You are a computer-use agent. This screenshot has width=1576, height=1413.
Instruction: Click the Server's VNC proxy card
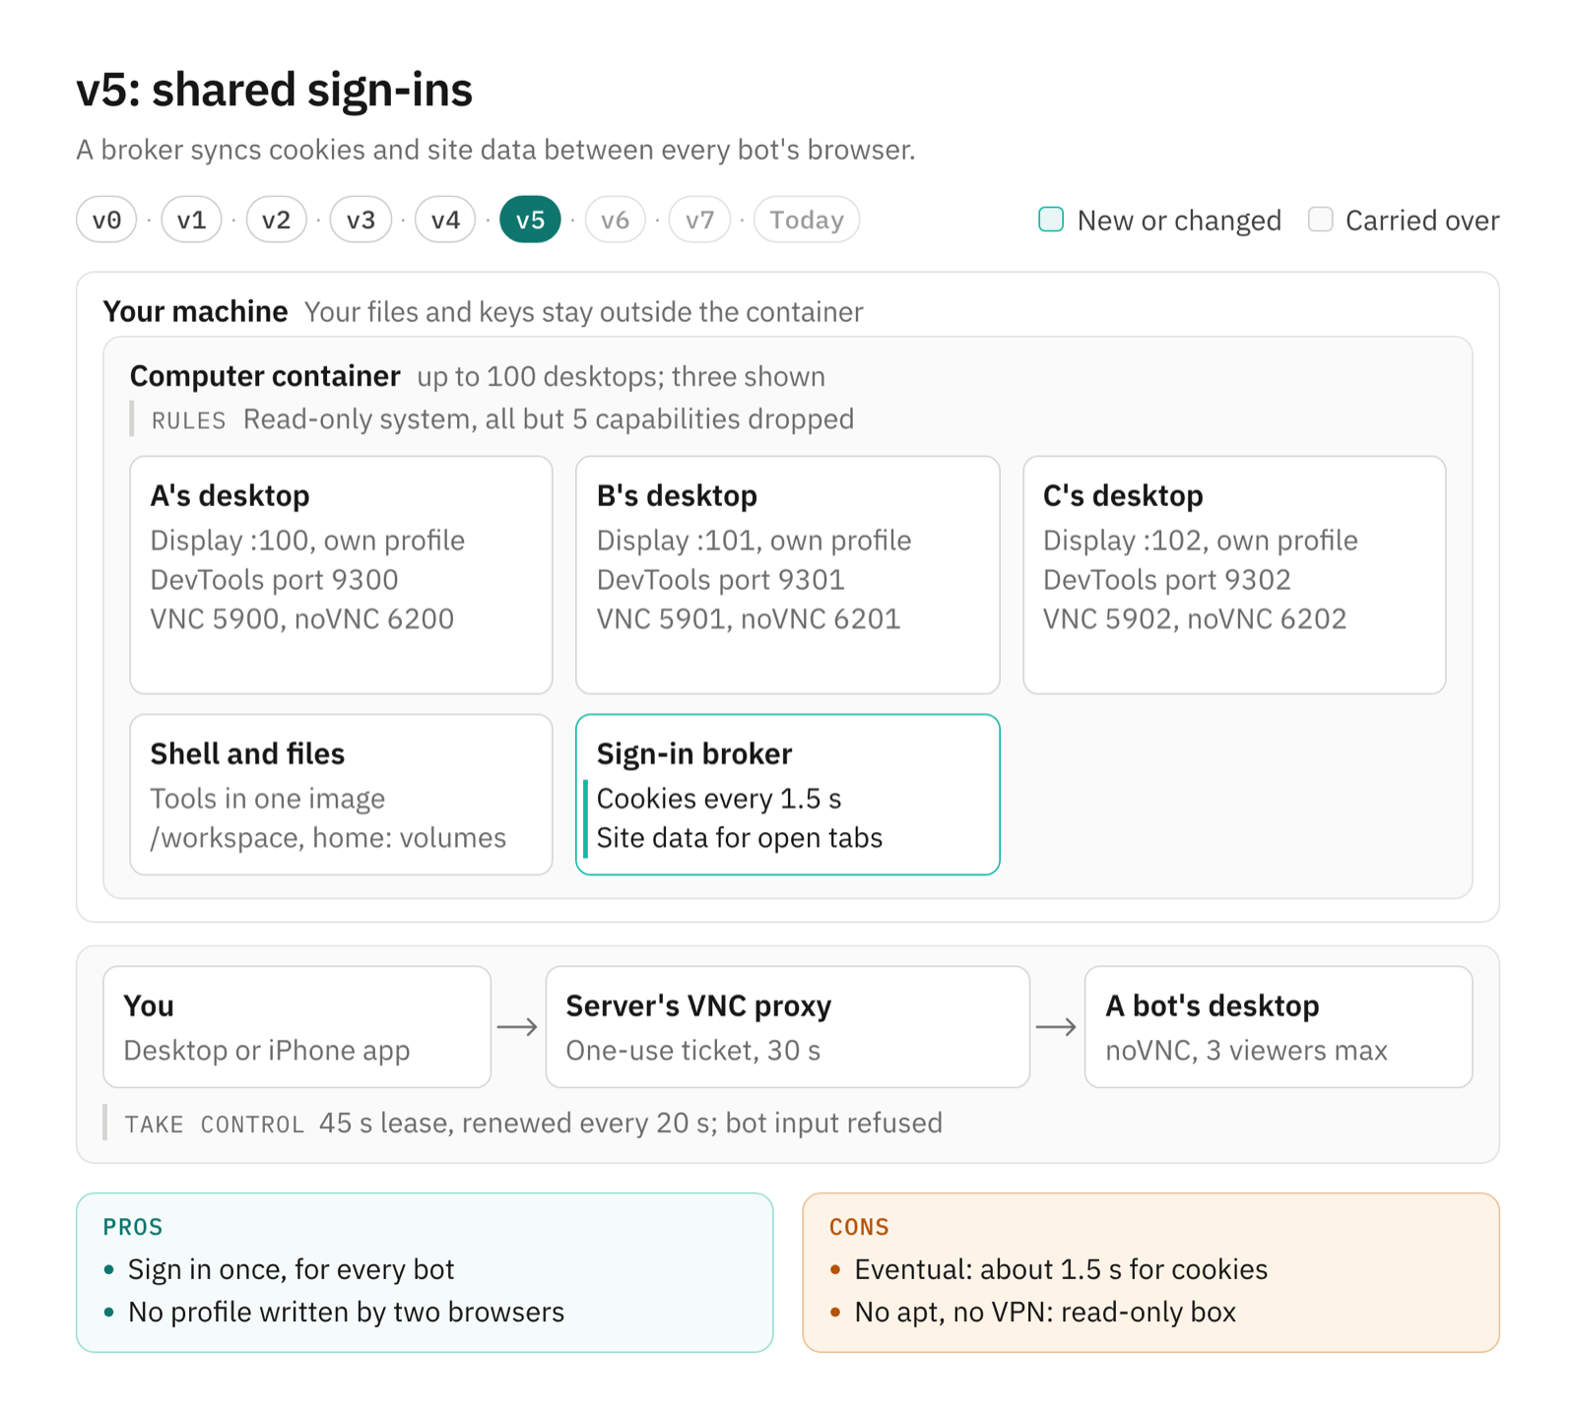787,1027
